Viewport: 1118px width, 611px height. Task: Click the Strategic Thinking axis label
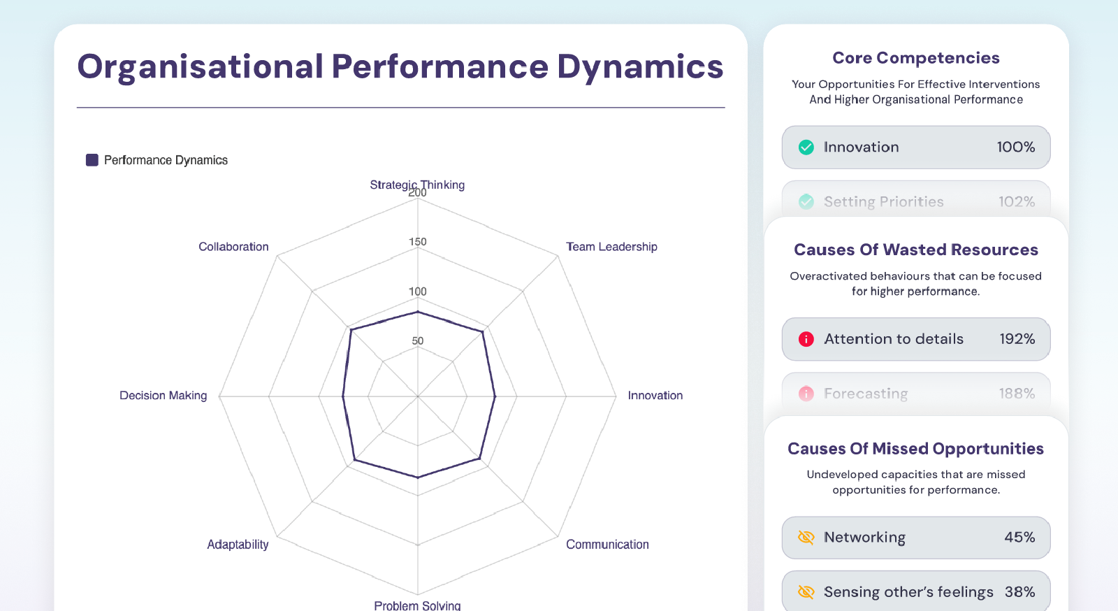417,185
